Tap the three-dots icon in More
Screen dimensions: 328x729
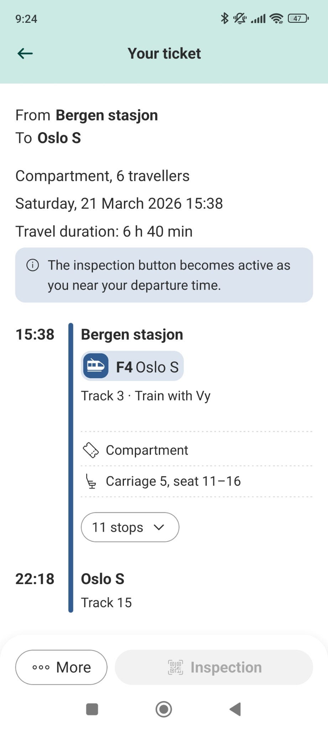tap(41, 667)
